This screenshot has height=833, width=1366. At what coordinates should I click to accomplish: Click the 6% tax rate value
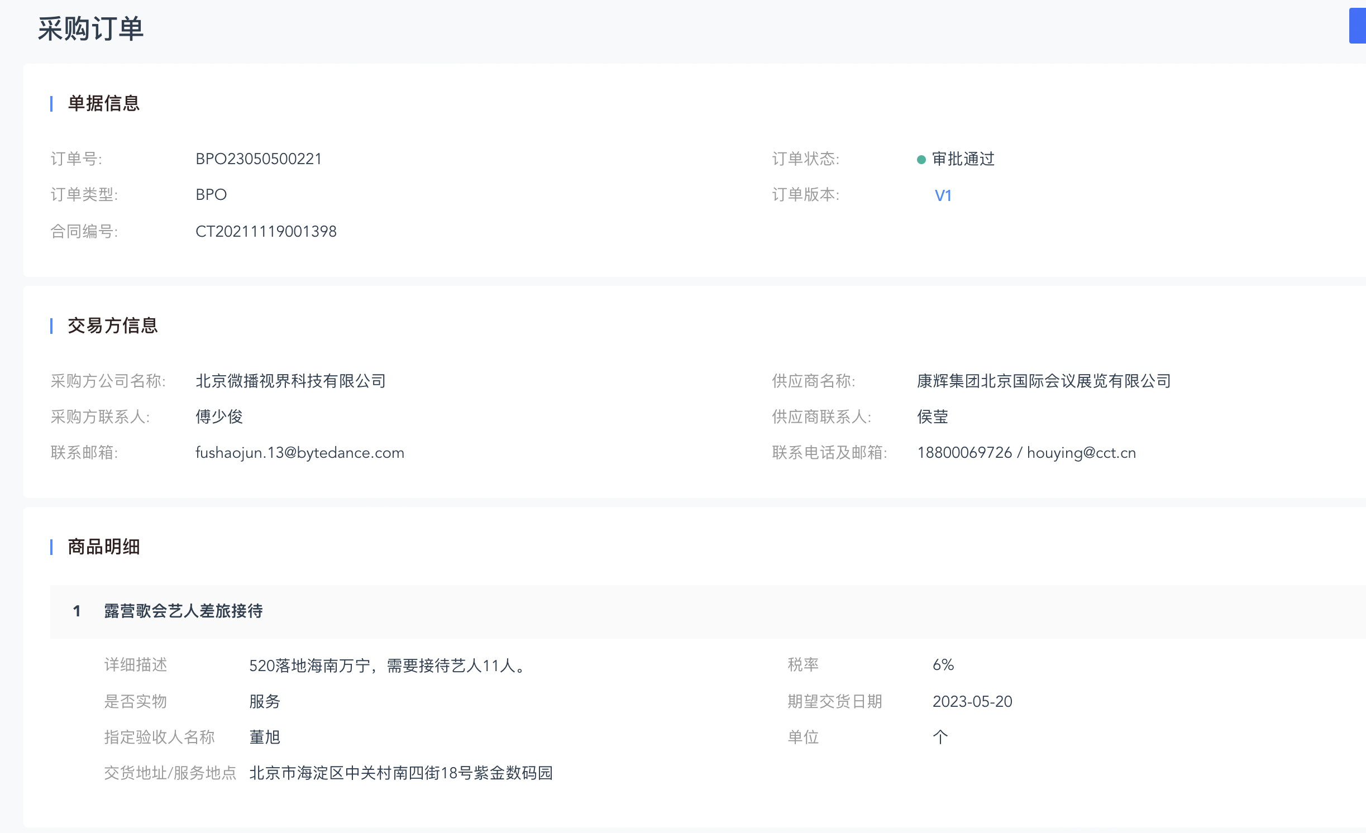pyautogui.click(x=943, y=664)
